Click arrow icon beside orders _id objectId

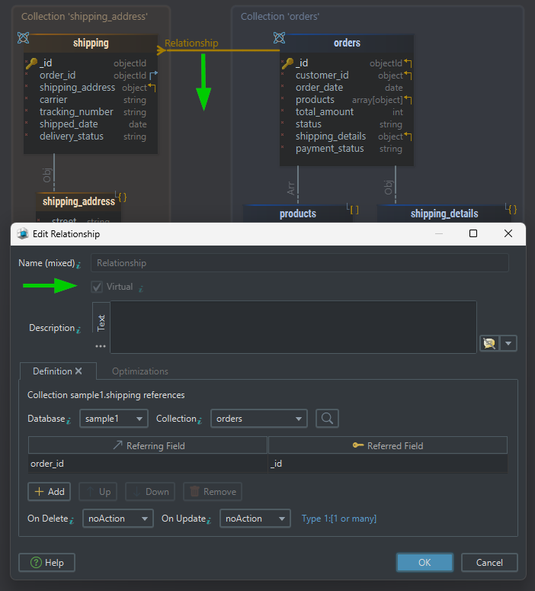tap(408, 63)
